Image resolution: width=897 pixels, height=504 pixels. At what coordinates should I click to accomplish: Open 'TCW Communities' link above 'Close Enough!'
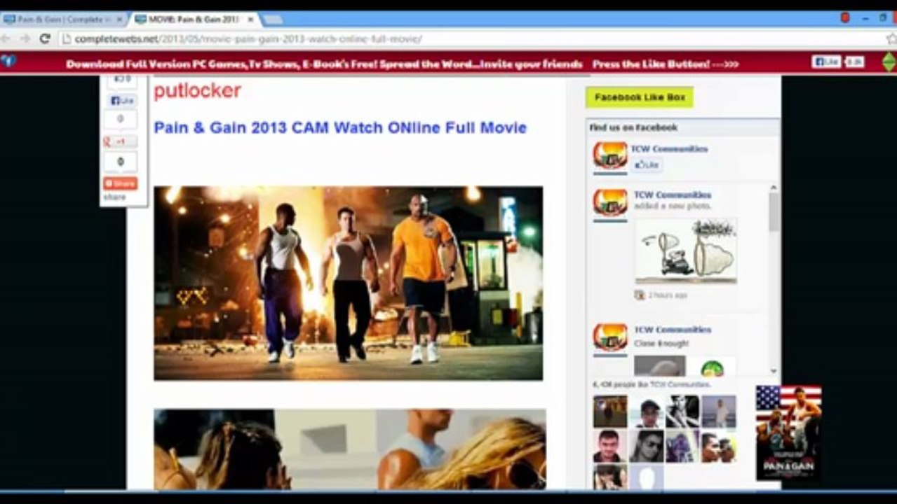(673, 330)
